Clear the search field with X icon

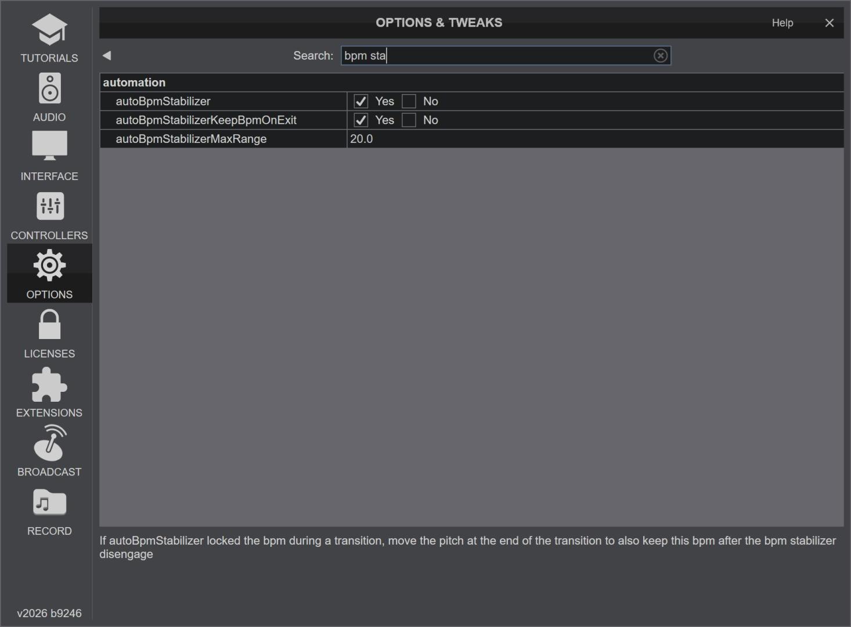click(x=660, y=56)
